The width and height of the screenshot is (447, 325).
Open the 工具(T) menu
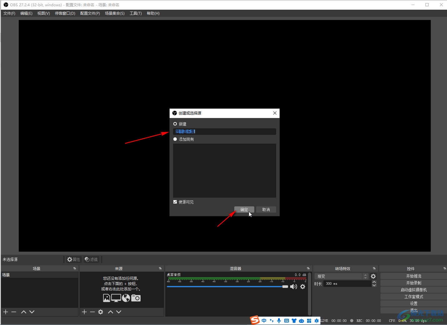click(x=136, y=13)
